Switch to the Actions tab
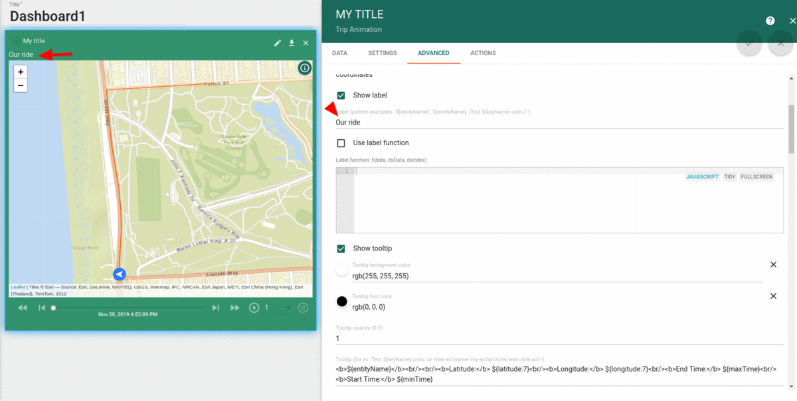The height and width of the screenshot is (401, 797). click(483, 53)
